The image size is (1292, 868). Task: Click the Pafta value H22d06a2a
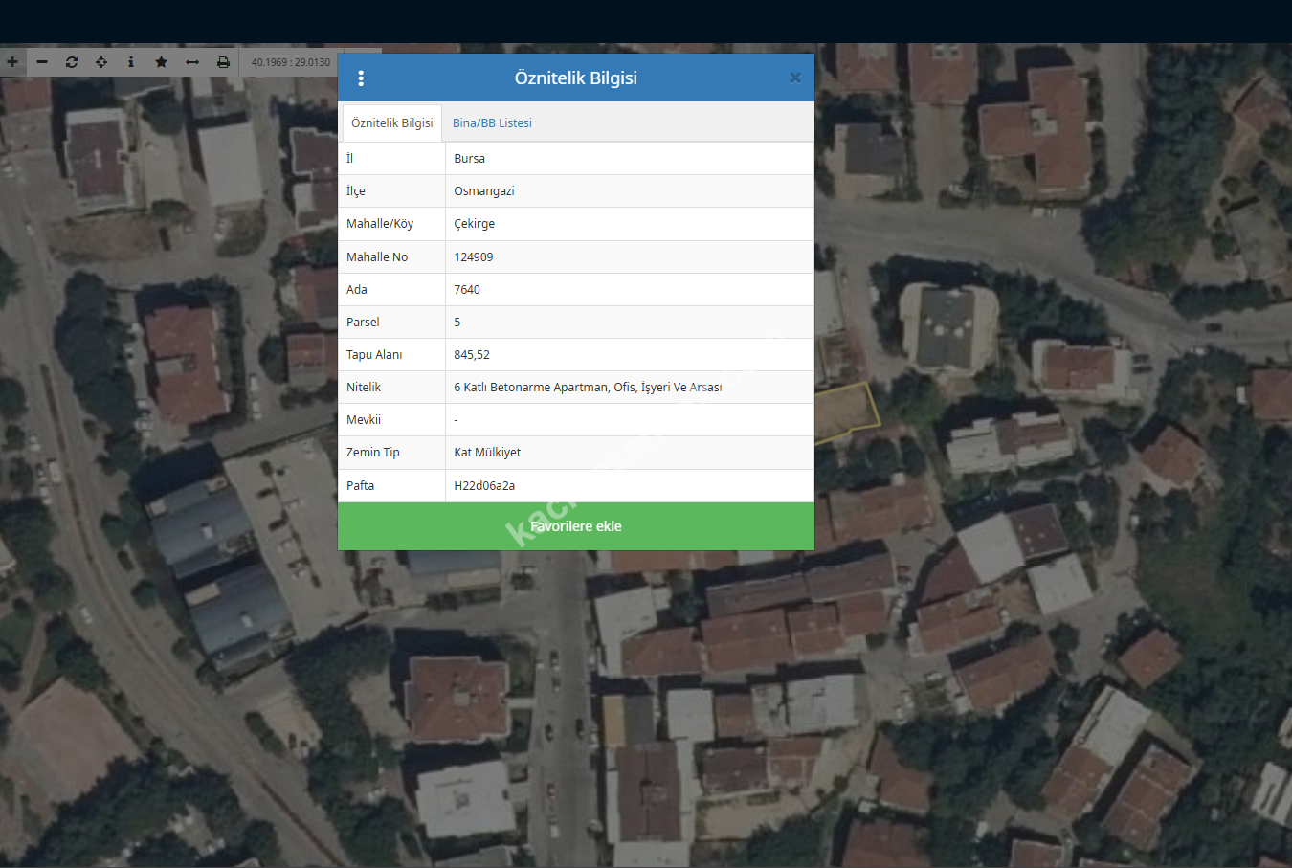[x=484, y=486]
